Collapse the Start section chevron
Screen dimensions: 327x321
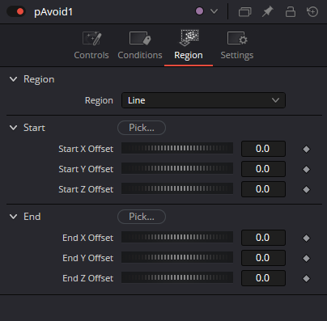coord(13,128)
